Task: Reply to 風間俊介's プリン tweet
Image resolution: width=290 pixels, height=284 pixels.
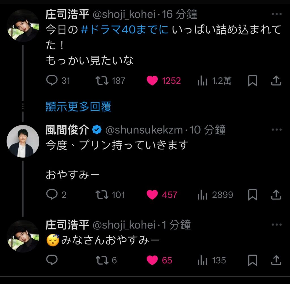Action: pyautogui.click(x=52, y=195)
